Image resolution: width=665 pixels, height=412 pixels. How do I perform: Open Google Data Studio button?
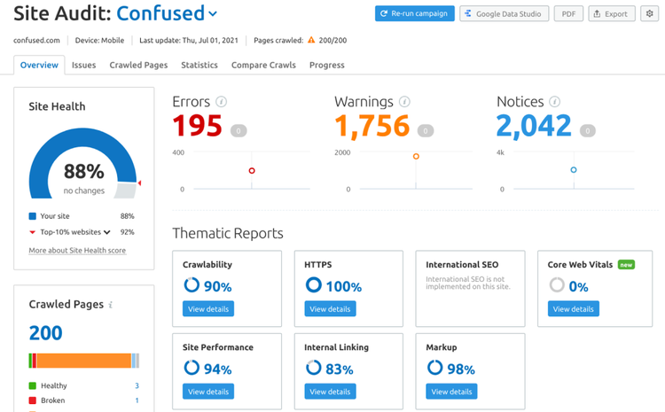[x=504, y=13]
